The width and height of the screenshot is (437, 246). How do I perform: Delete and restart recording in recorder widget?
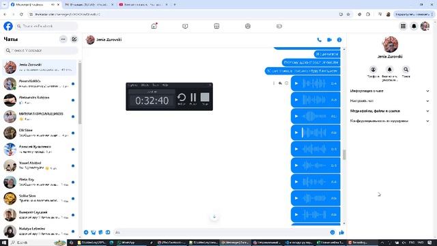(182, 98)
